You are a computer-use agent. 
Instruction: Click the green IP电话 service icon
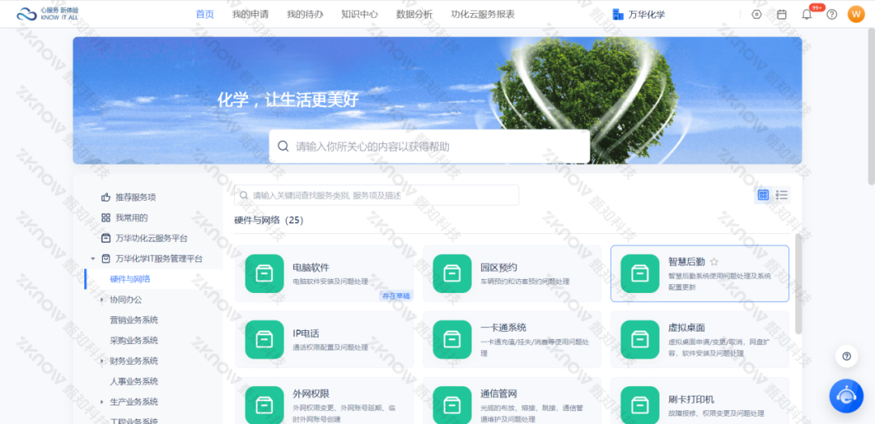[264, 339]
